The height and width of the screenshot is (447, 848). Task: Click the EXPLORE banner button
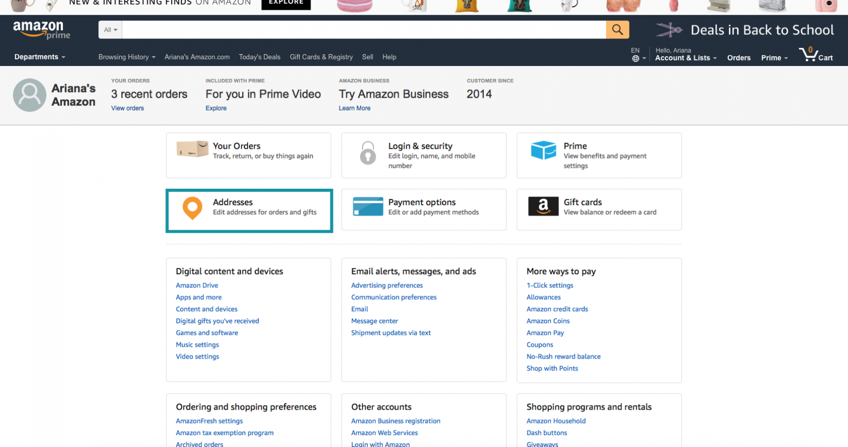[x=286, y=4]
